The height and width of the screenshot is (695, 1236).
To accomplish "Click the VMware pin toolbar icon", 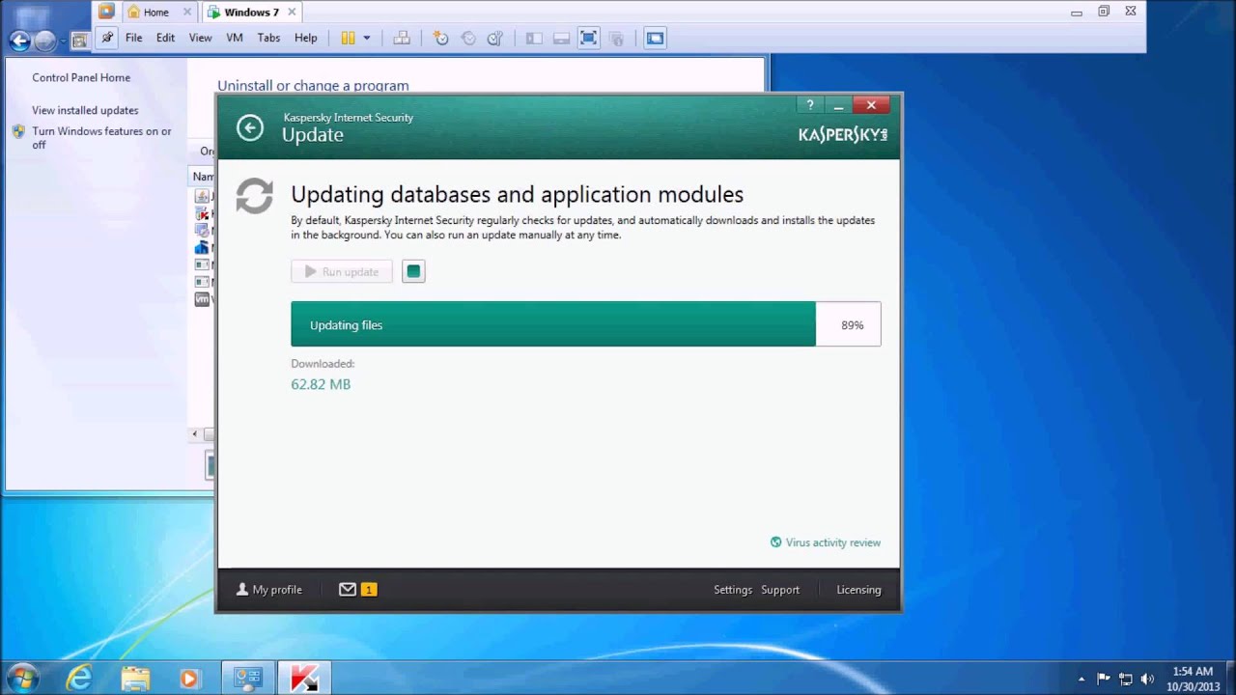I will pos(106,38).
